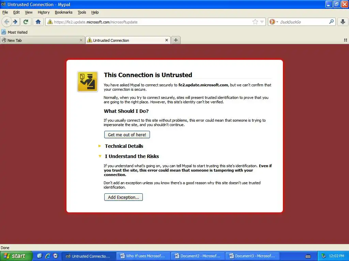
Task: Click the 12:02 PM clock
Action: pos(336,256)
